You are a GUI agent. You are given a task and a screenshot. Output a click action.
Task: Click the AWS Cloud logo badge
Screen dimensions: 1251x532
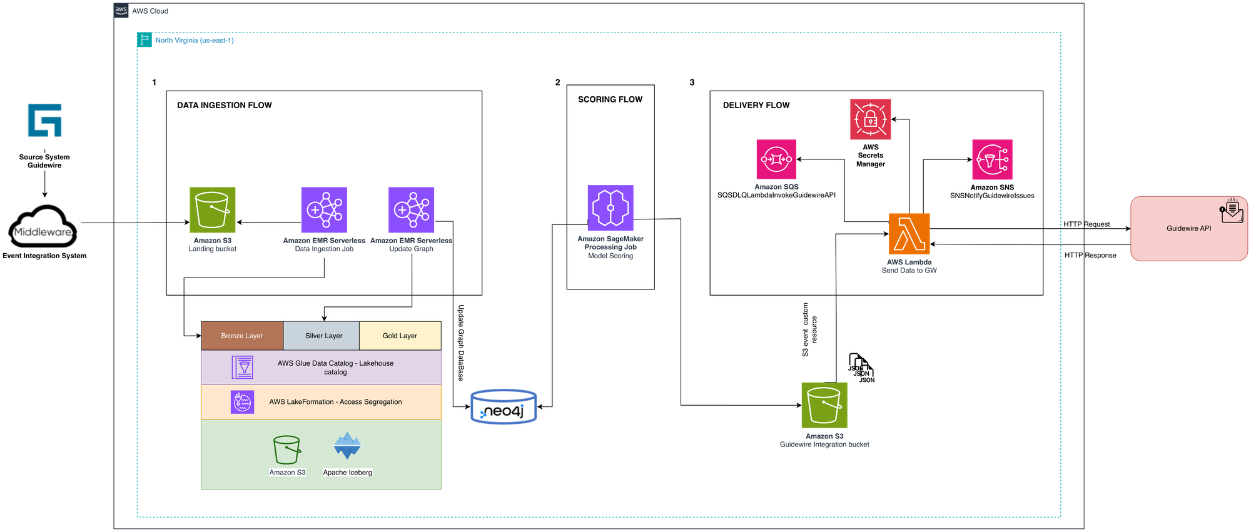pos(121,11)
